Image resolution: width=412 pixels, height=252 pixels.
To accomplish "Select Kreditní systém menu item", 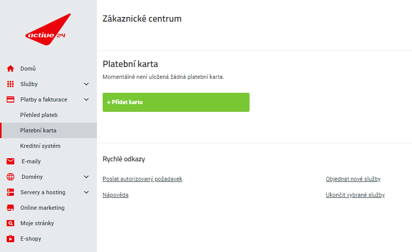I will point(40,146).
